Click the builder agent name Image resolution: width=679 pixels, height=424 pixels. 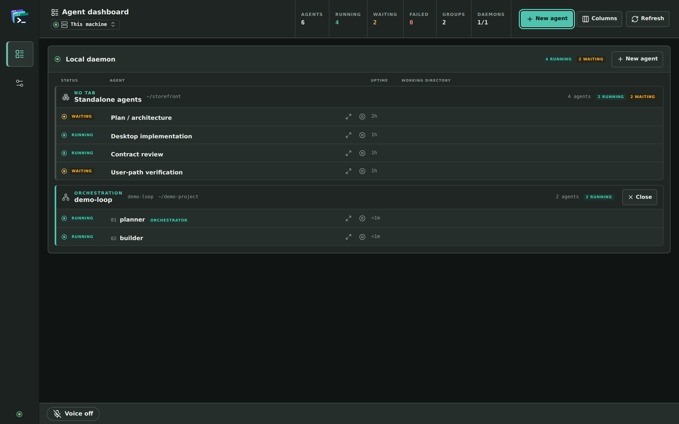tap(131, 238)
